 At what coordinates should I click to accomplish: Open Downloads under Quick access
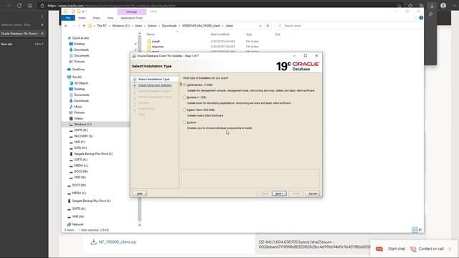(x=81, y=49)
